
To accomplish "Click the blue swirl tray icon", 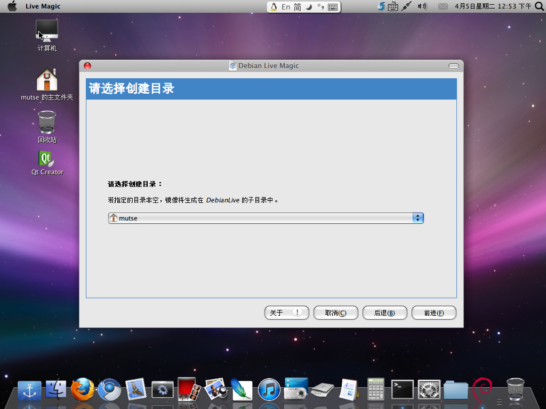I will (381, 6).
